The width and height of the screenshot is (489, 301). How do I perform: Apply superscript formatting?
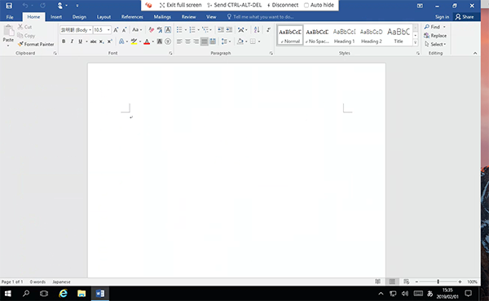point(110,41)
